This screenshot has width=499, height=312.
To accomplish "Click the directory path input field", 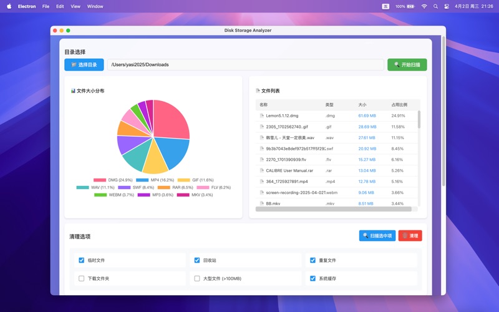I will coord(245,65).
